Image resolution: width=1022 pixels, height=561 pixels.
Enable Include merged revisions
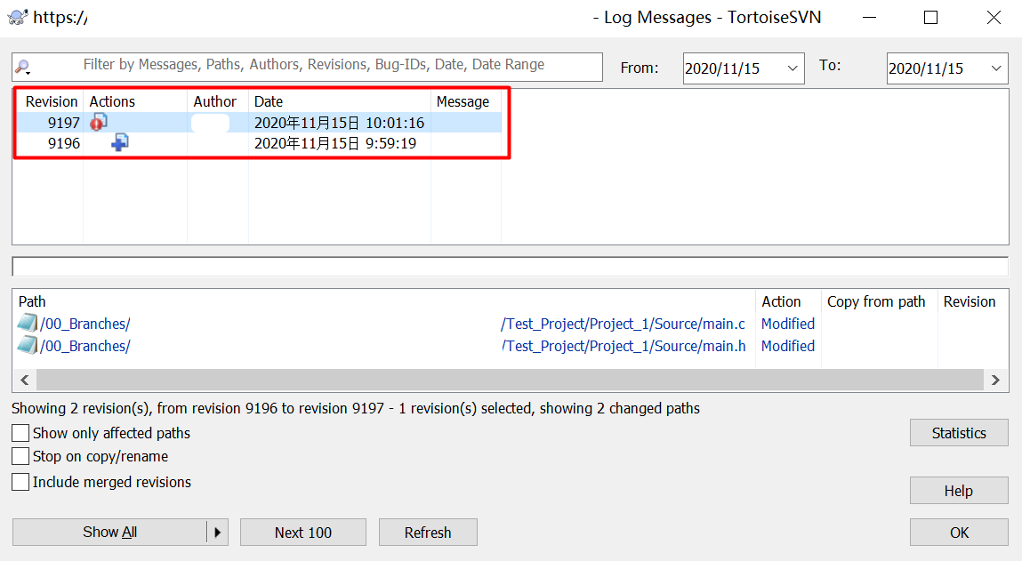(x=20, y=482)
